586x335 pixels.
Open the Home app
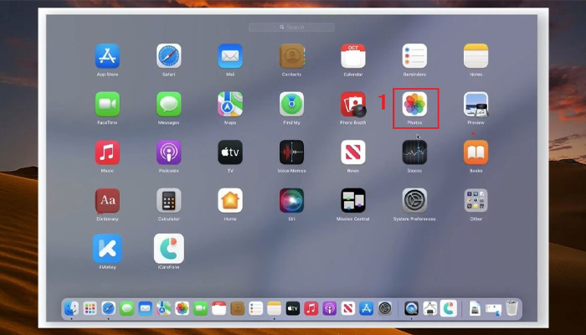[x=230, y=201]
